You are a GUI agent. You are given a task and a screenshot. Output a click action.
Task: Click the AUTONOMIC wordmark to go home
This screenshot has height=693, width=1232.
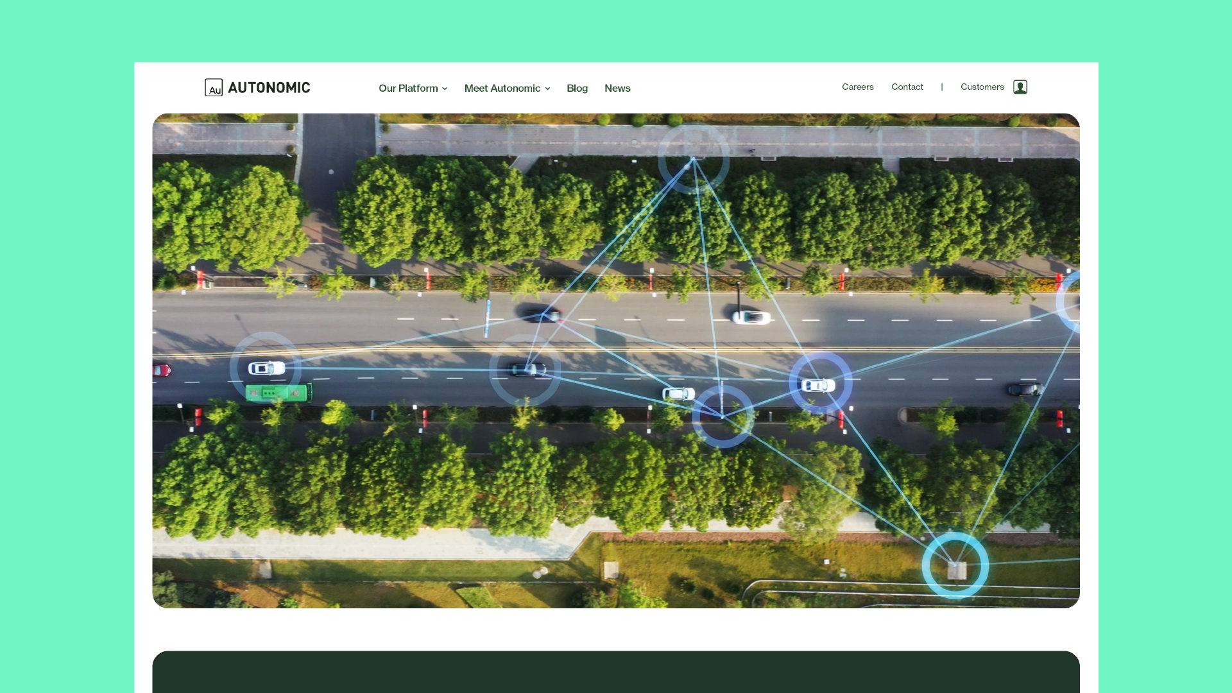pyautogui.click(x=269, y=87)
